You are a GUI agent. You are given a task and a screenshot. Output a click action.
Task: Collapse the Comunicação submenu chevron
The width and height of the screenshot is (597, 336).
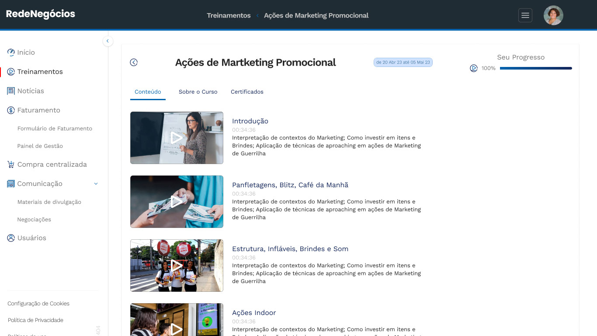pyautogui.click(x=96, y=184)
